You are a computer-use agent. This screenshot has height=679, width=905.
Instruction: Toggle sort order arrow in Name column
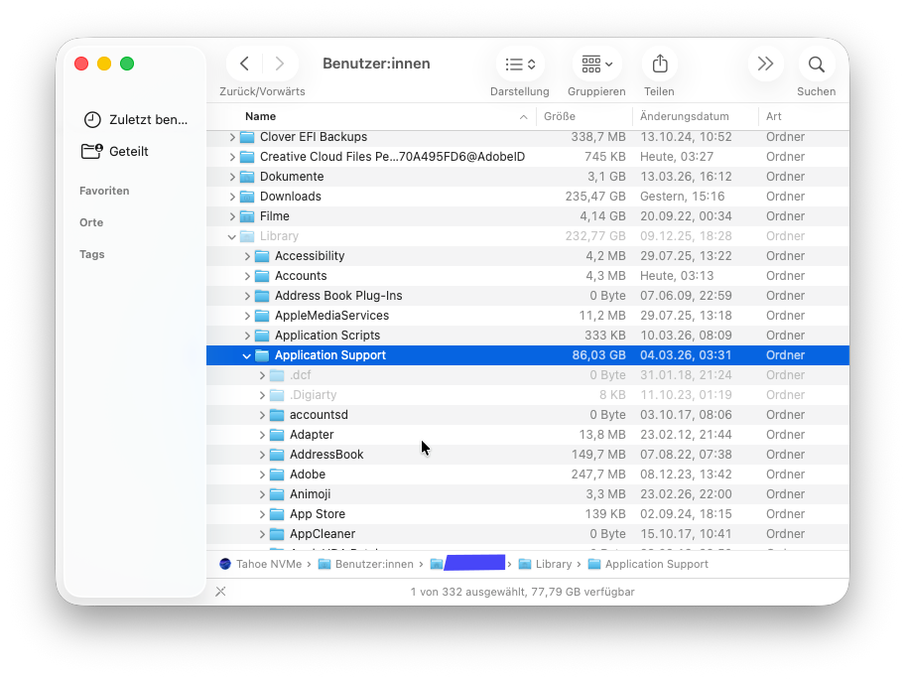(x=524, y=116)
